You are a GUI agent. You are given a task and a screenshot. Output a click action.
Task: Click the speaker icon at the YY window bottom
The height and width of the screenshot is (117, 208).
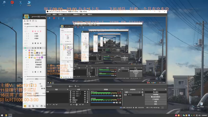pyautogui.click(x=29, y=106)
